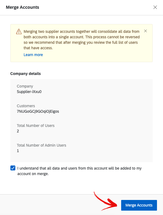
Task: Click the 'This process cannot be reversed' sentence
Action: click(x=112, y=37)
